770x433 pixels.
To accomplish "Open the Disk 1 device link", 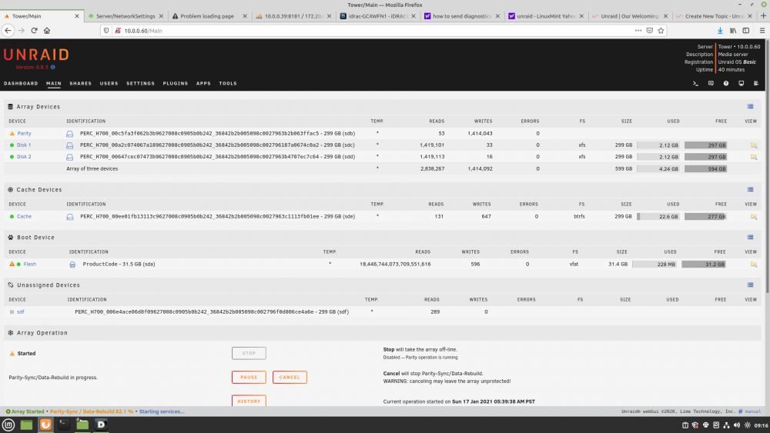I will click(24, 145).
